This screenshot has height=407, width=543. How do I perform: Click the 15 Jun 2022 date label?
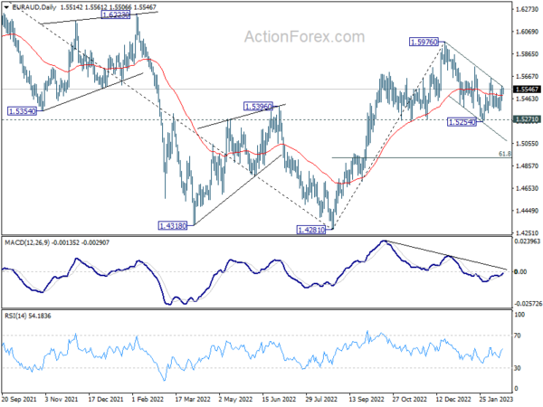coord(279,400)
